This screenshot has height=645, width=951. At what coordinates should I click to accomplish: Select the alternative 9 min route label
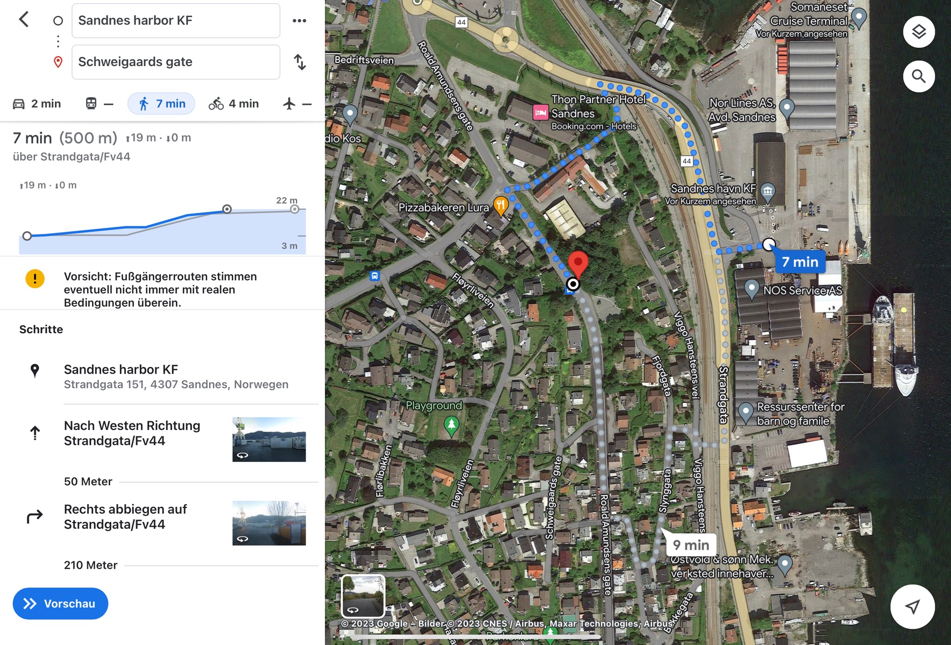tap(691, 545)
